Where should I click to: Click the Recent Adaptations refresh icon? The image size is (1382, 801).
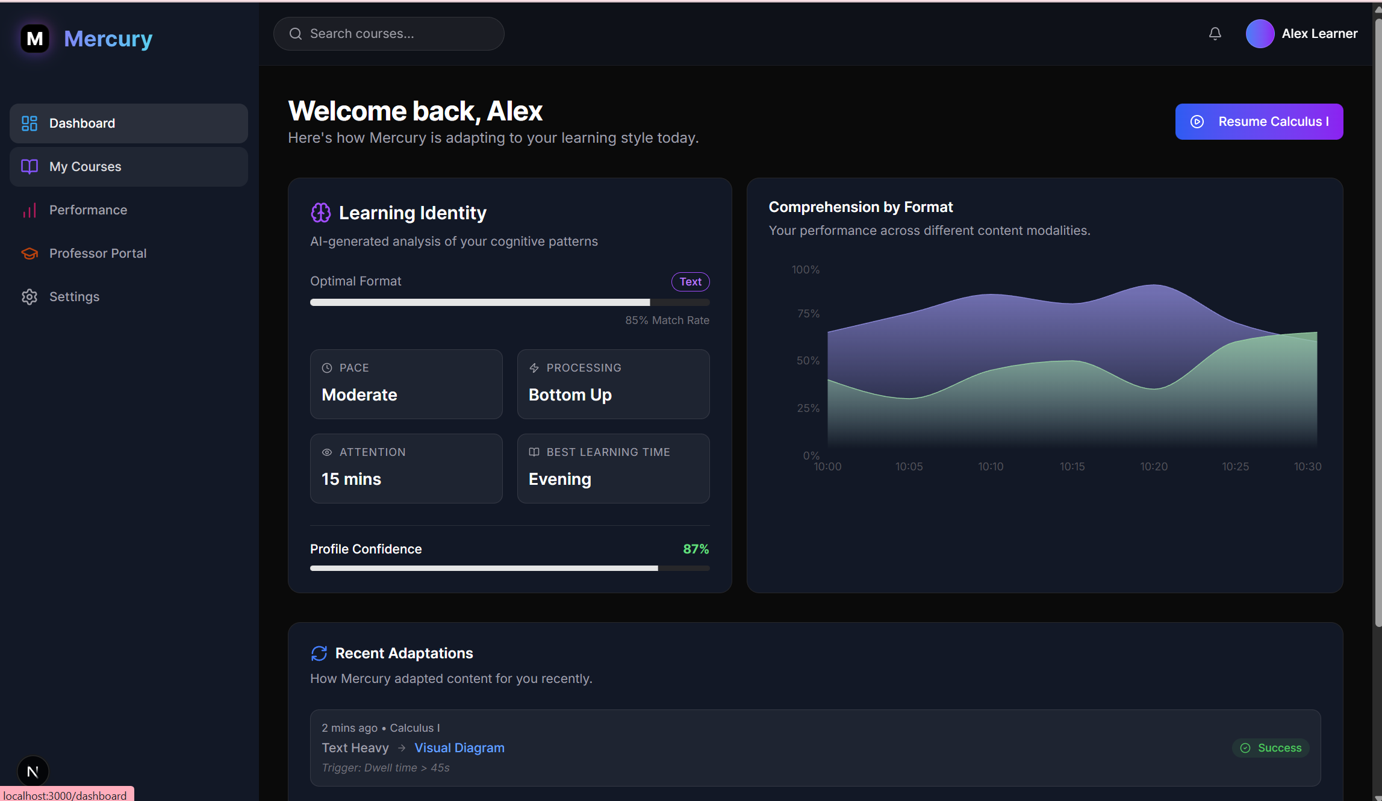tap(319, 653)
